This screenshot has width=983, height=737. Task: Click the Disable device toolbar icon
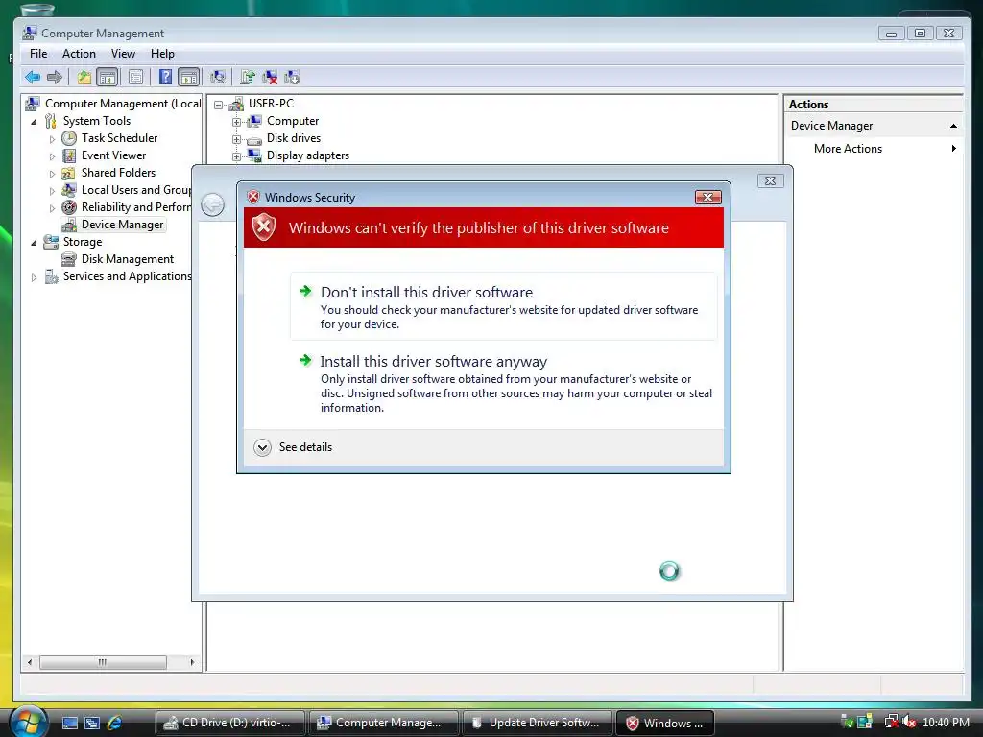pos(292,77)
